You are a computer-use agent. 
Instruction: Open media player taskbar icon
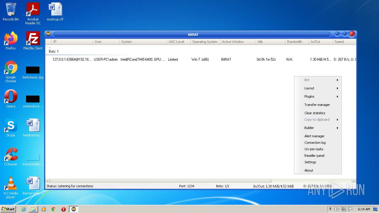tap(44, 209)
